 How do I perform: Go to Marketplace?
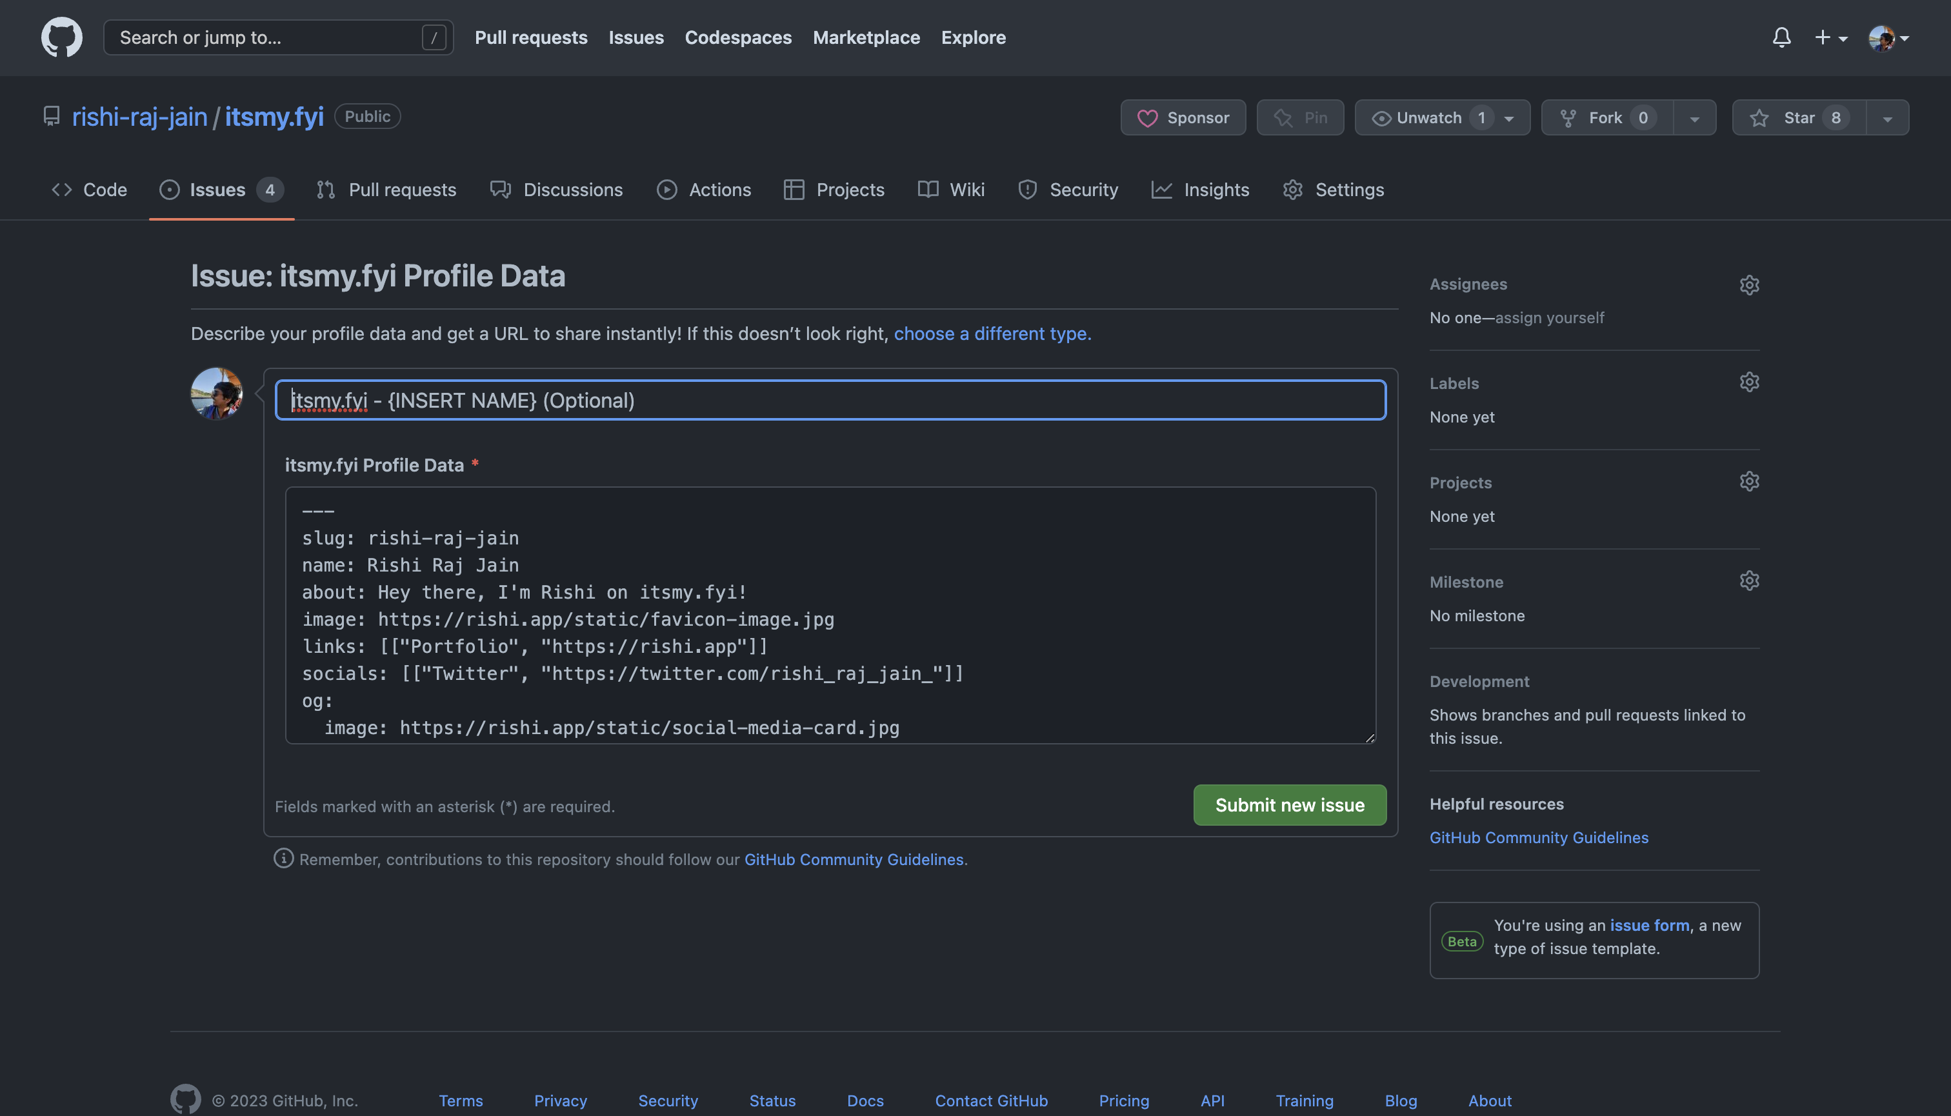[866, 37]
